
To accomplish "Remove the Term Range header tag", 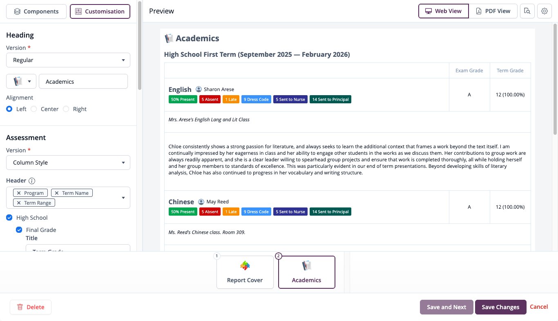I will 19,203.
